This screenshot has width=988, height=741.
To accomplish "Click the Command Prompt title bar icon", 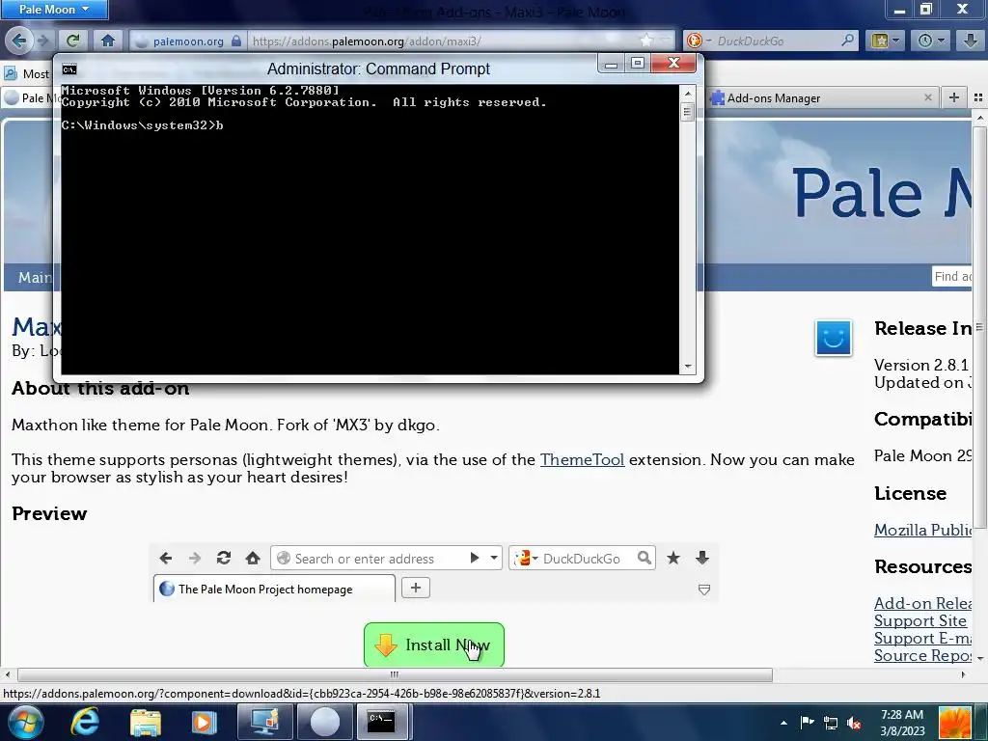I will tap(69, 69).
